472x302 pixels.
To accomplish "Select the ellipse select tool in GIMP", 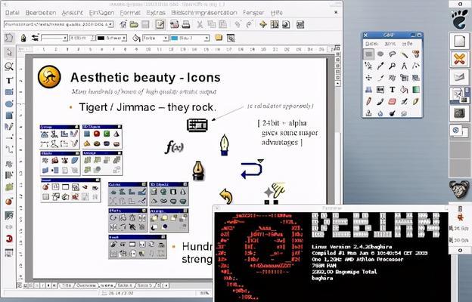I will click(380, 54).
